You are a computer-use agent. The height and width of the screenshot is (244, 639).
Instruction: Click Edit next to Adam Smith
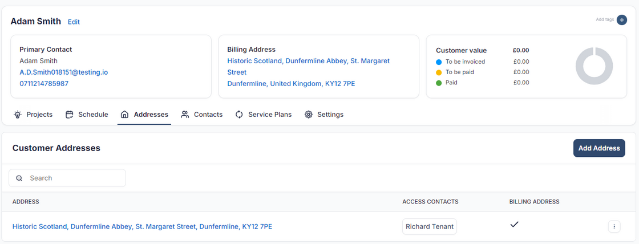pyautogui.click(x=74, y=22)
